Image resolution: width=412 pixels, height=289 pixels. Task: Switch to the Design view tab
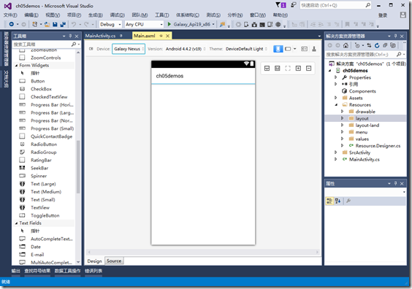(x=94, y=261)
